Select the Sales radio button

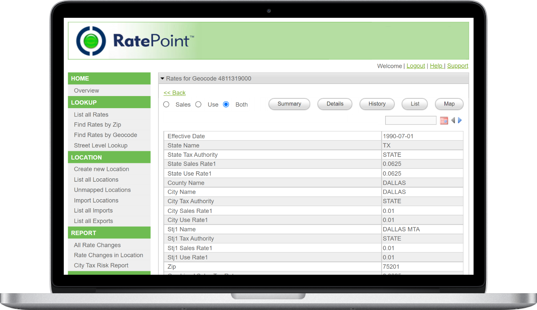tap(166, 104)
